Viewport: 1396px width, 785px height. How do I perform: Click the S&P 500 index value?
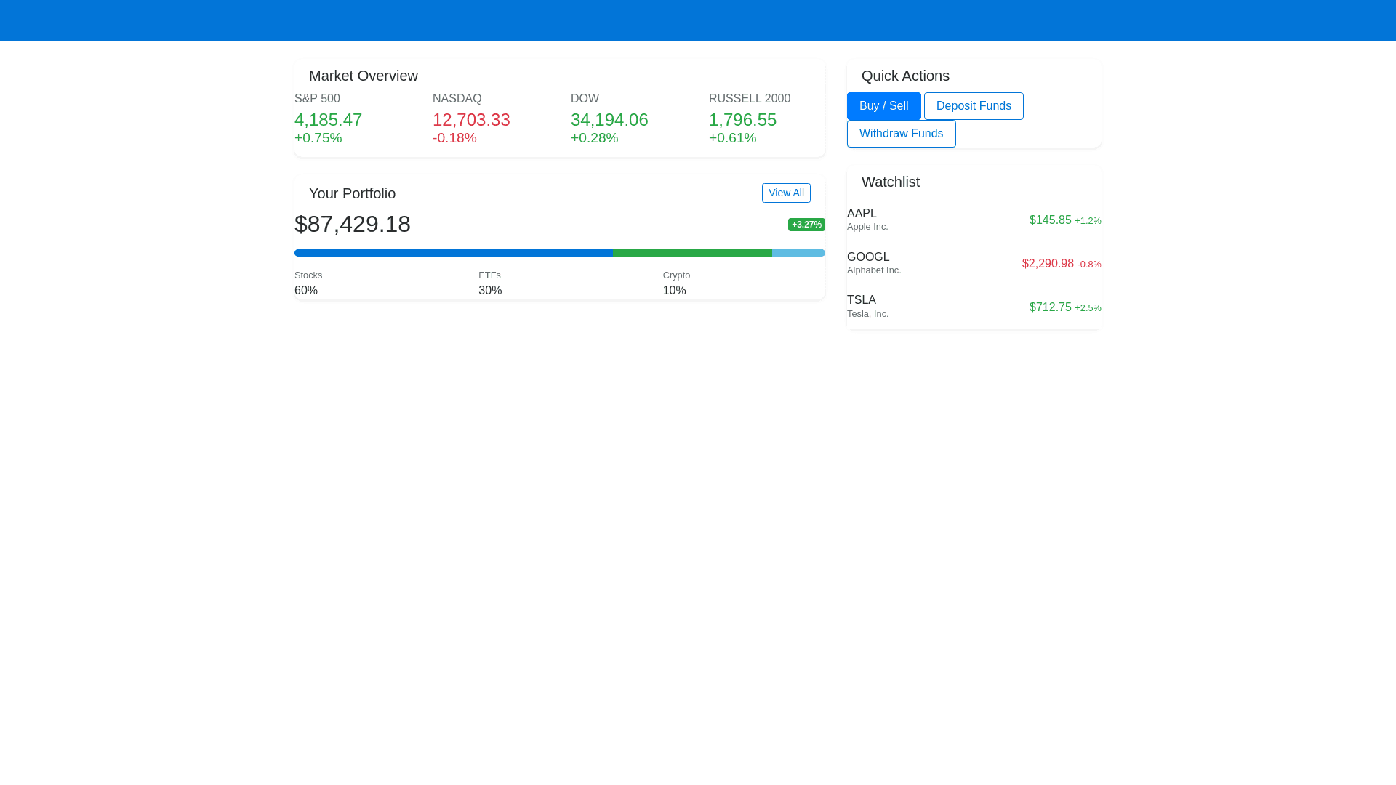pyautogui.click(x=328, y=120)
